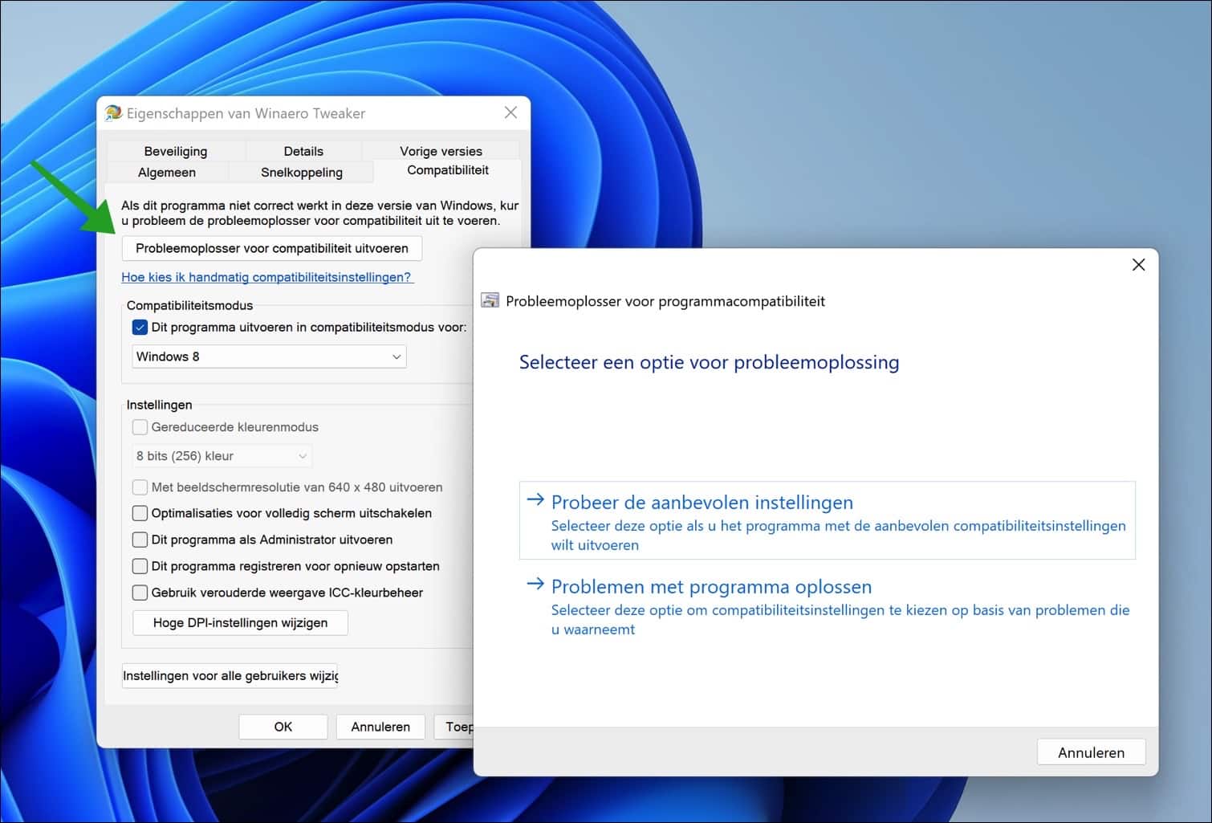
Task: Switch to the Snelkoppeling tab
Action: pos(303,172)
